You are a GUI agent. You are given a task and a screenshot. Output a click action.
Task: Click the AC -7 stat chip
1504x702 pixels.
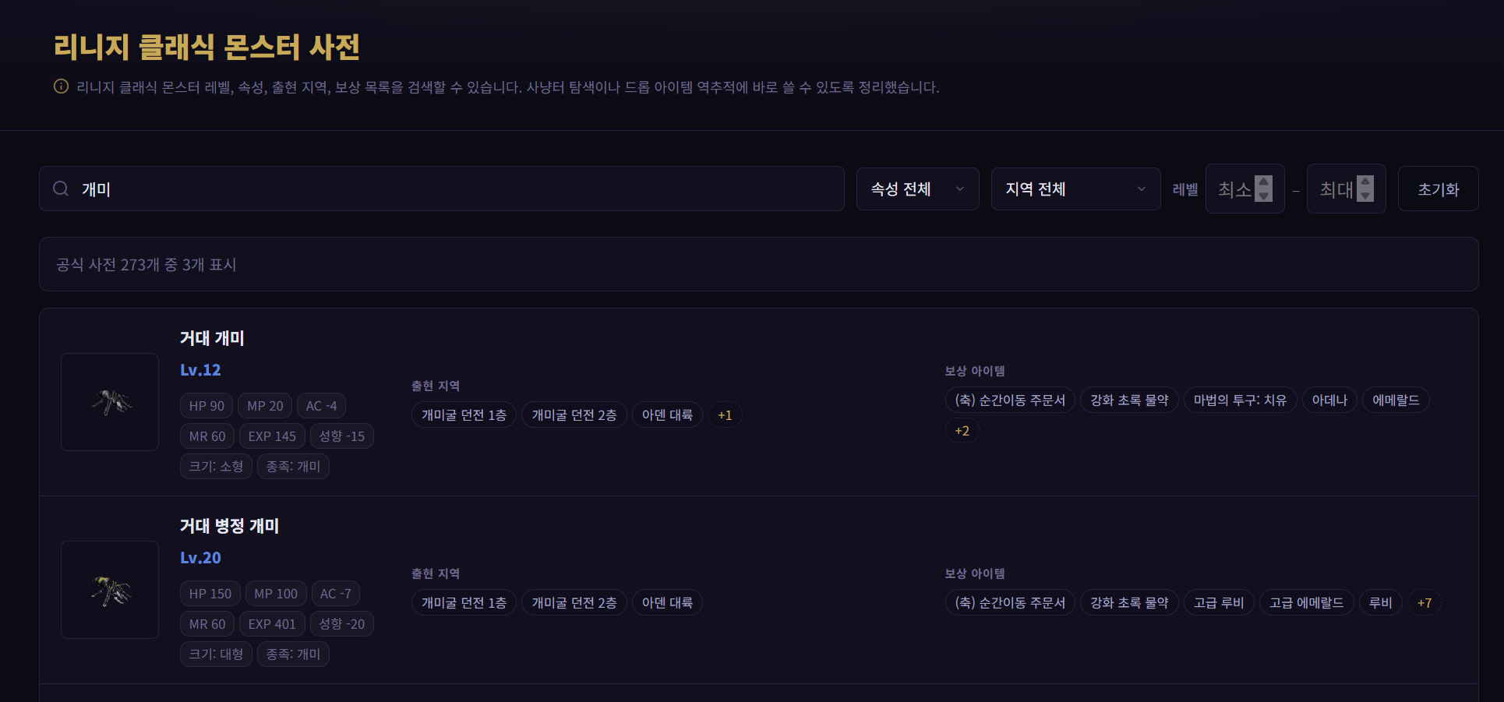pos(336,594)
